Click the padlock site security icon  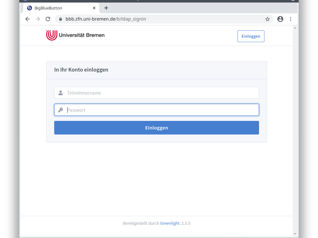61,19
